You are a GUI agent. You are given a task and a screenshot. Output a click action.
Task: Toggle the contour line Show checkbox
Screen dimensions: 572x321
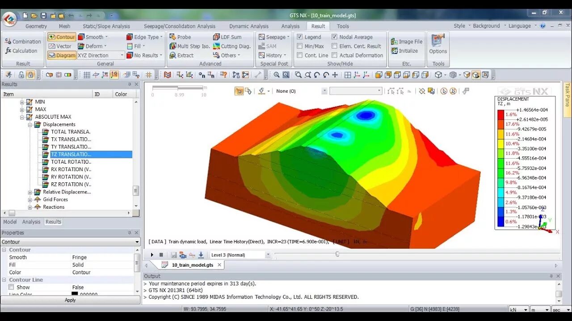point(11,287)
